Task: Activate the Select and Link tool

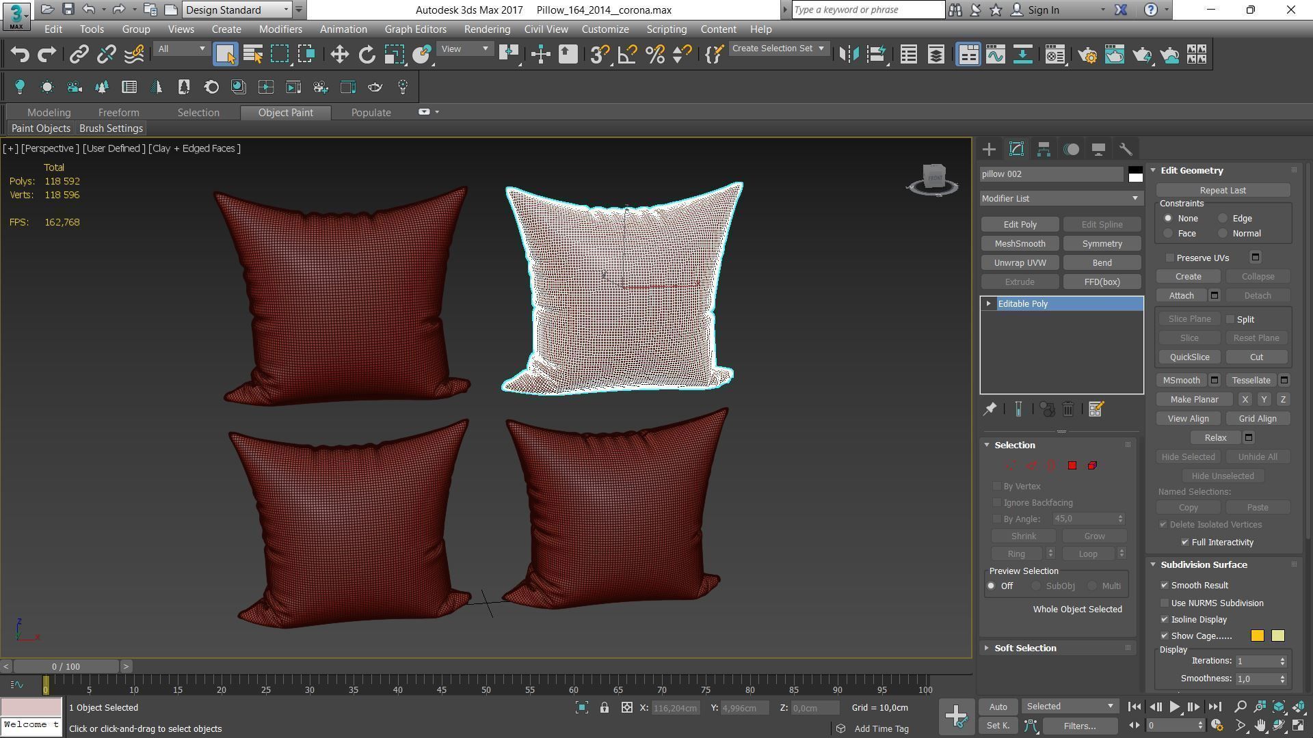Action: 79,55
